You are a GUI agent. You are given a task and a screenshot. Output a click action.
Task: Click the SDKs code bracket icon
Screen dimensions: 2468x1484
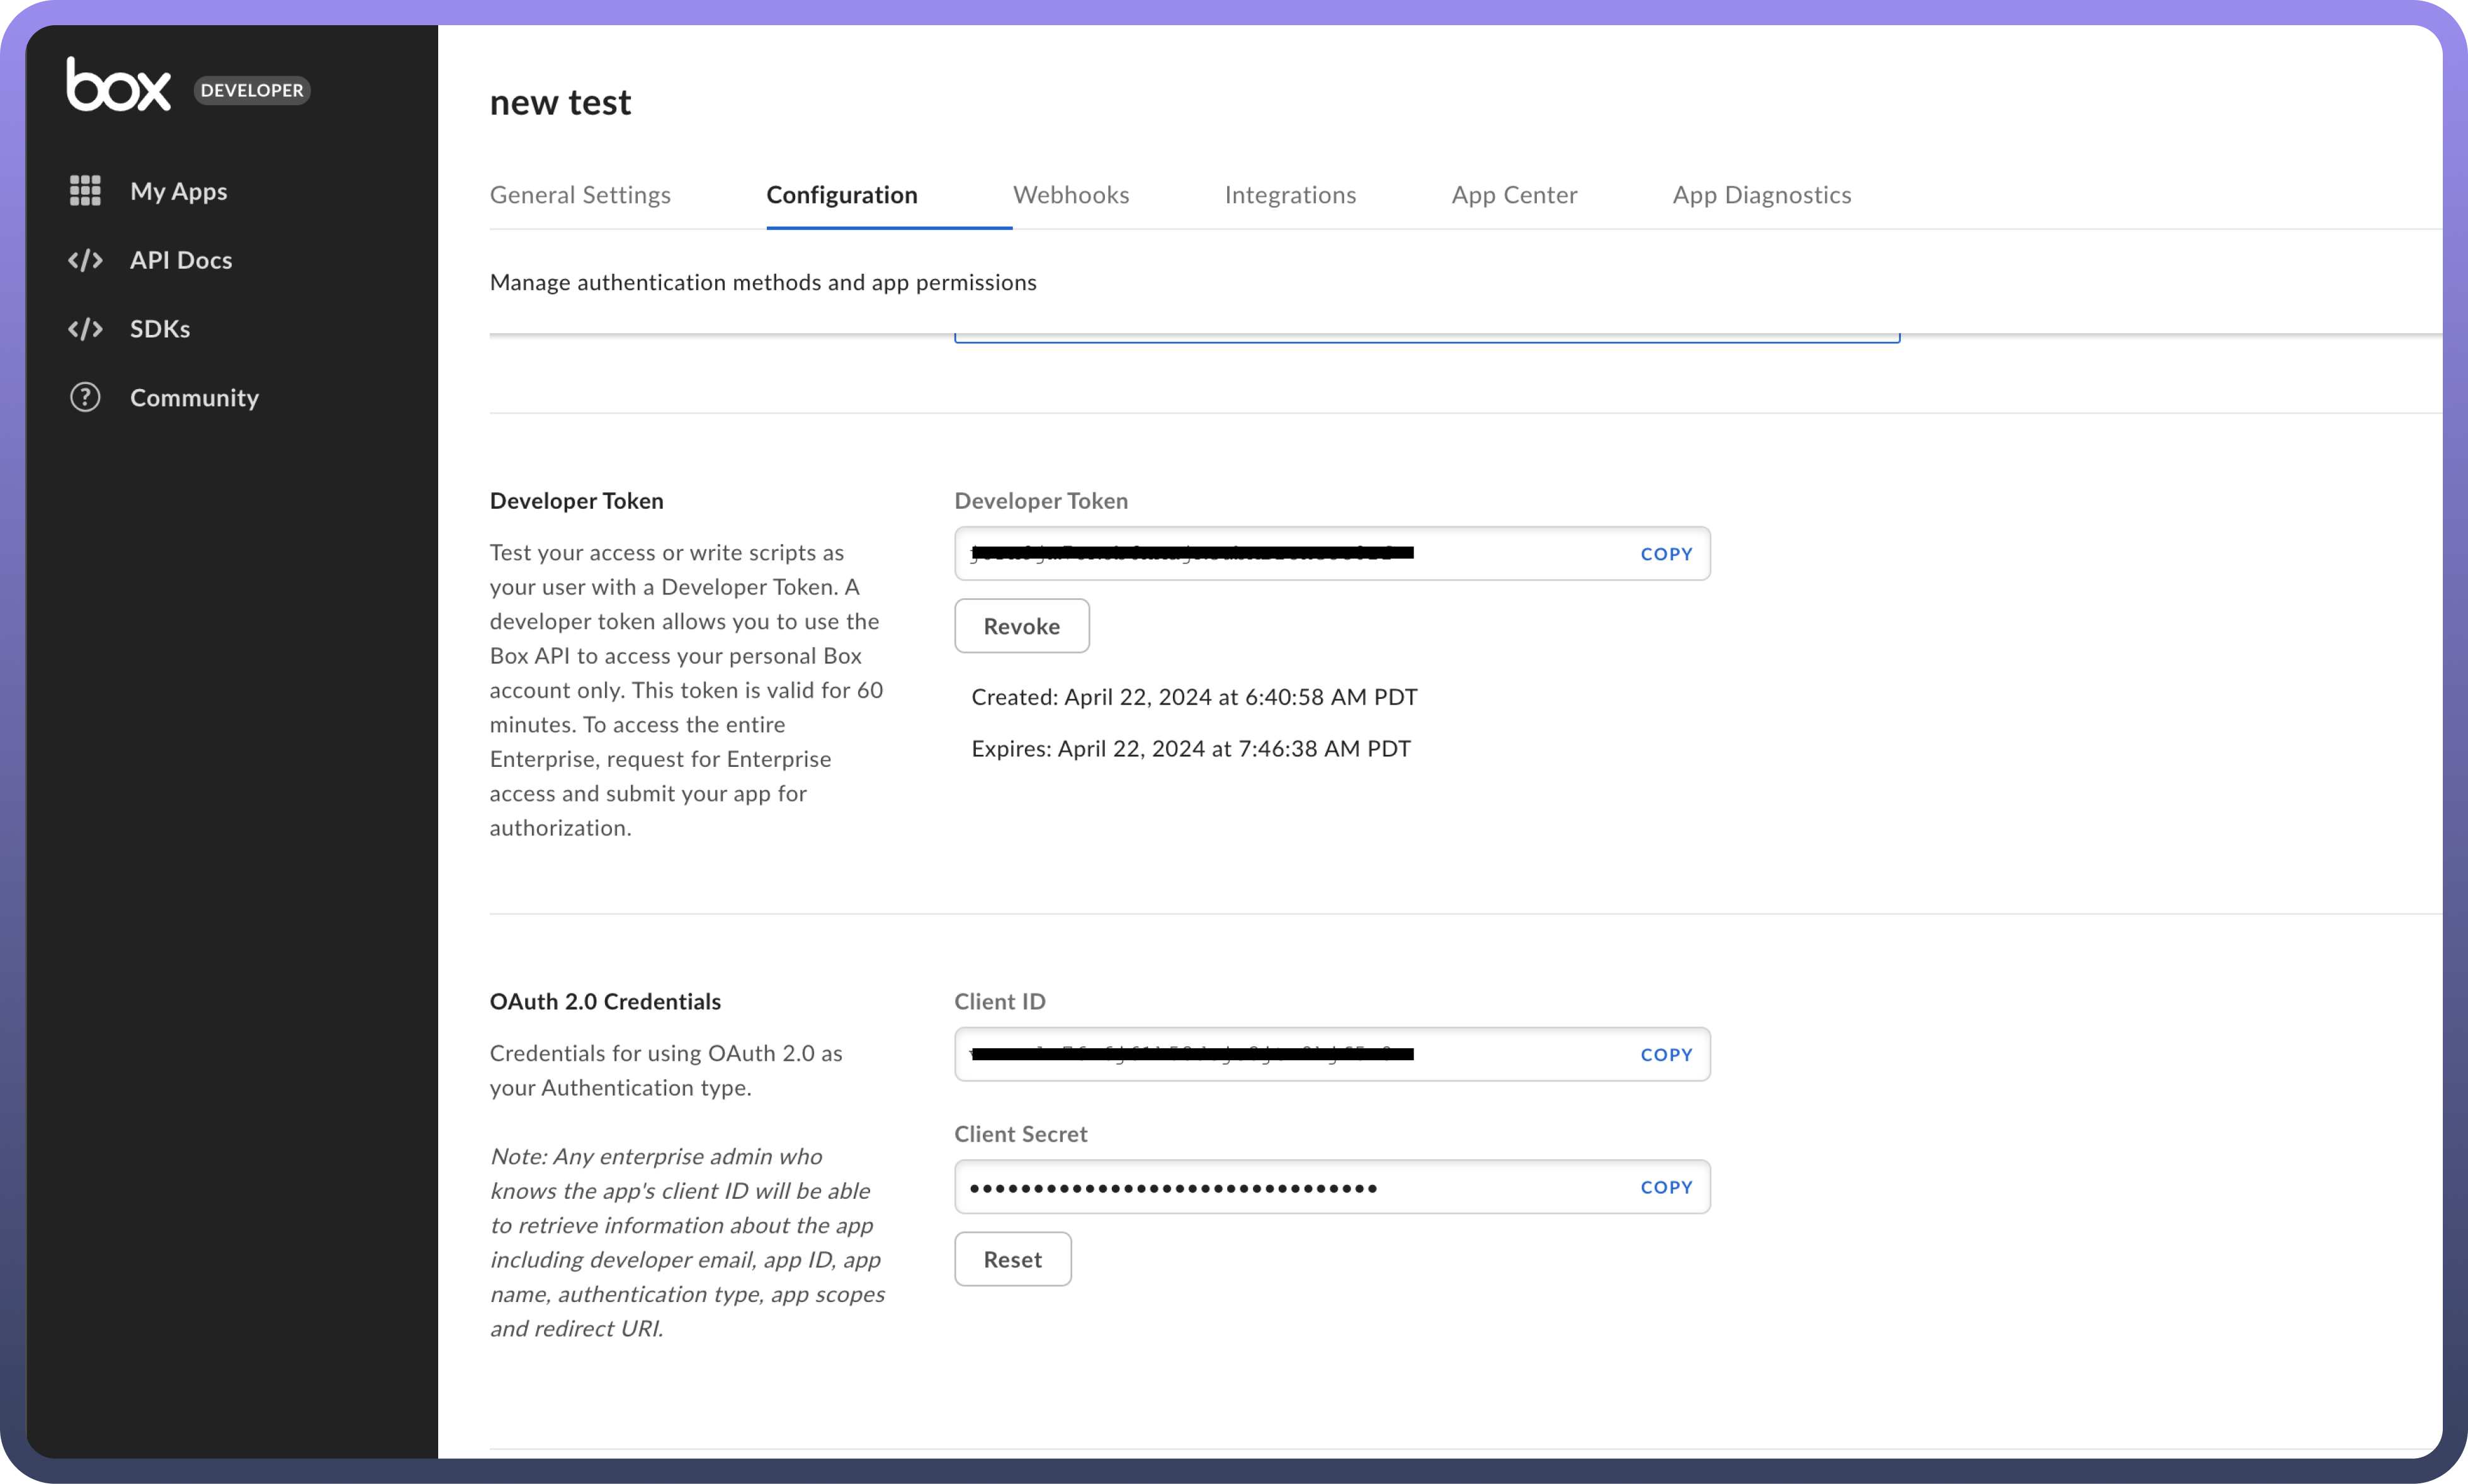coord(85,329)
